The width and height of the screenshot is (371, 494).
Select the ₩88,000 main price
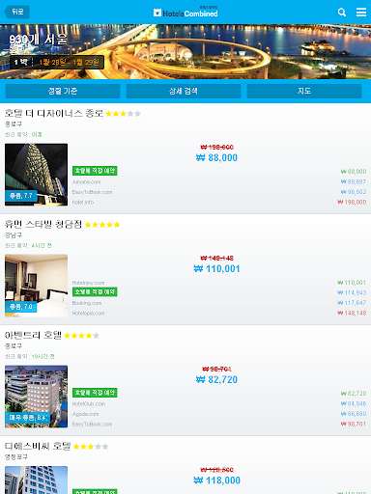[216, 157]
